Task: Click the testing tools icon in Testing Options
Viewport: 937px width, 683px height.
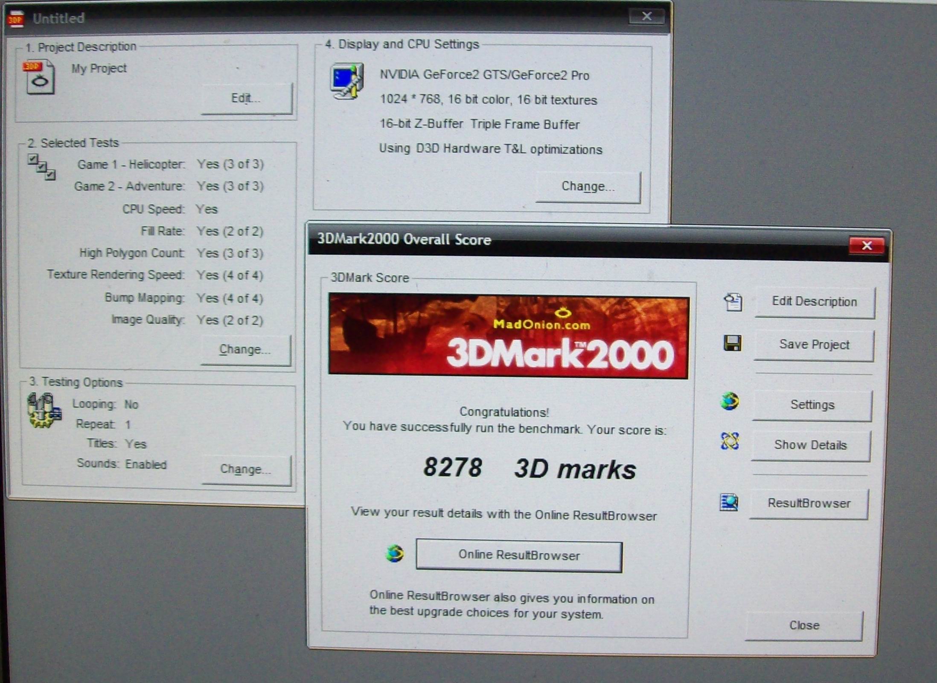Action: click(44, 410)
